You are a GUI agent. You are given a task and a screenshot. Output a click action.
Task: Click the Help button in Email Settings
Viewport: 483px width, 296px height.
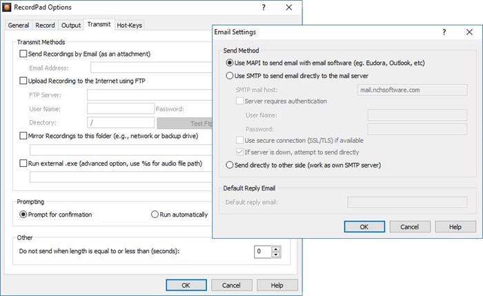click(455, 226)
